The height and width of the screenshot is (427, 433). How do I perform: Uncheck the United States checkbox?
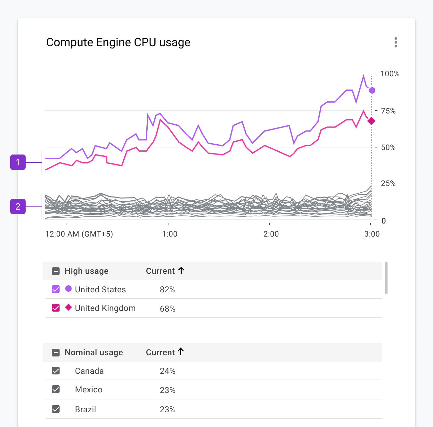coord(55,289)
